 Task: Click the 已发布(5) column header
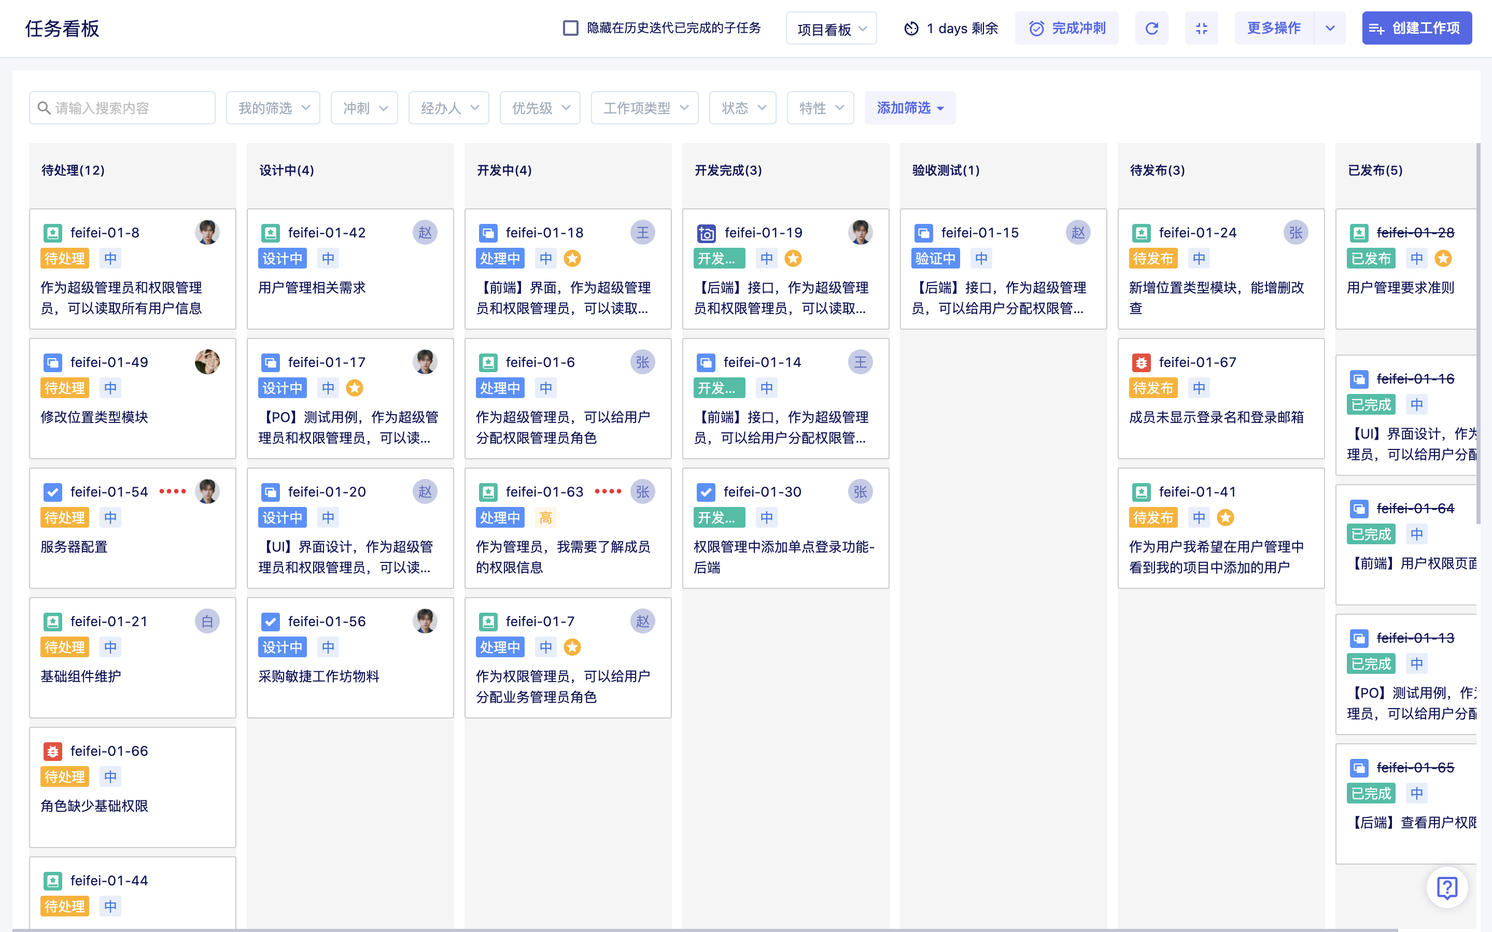pos(1374,171)
